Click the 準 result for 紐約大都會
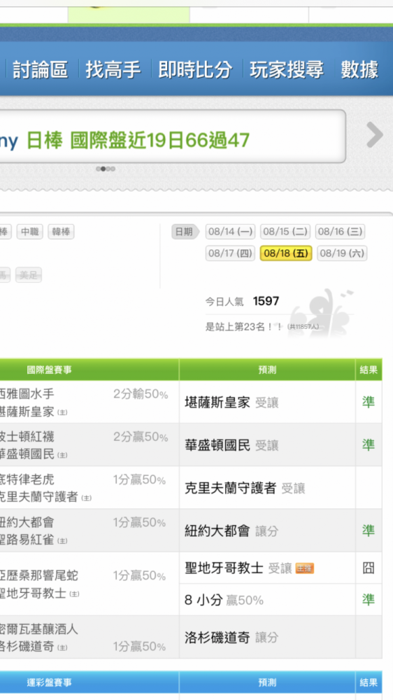Viewport: 393px width, 700px height. 368,531
